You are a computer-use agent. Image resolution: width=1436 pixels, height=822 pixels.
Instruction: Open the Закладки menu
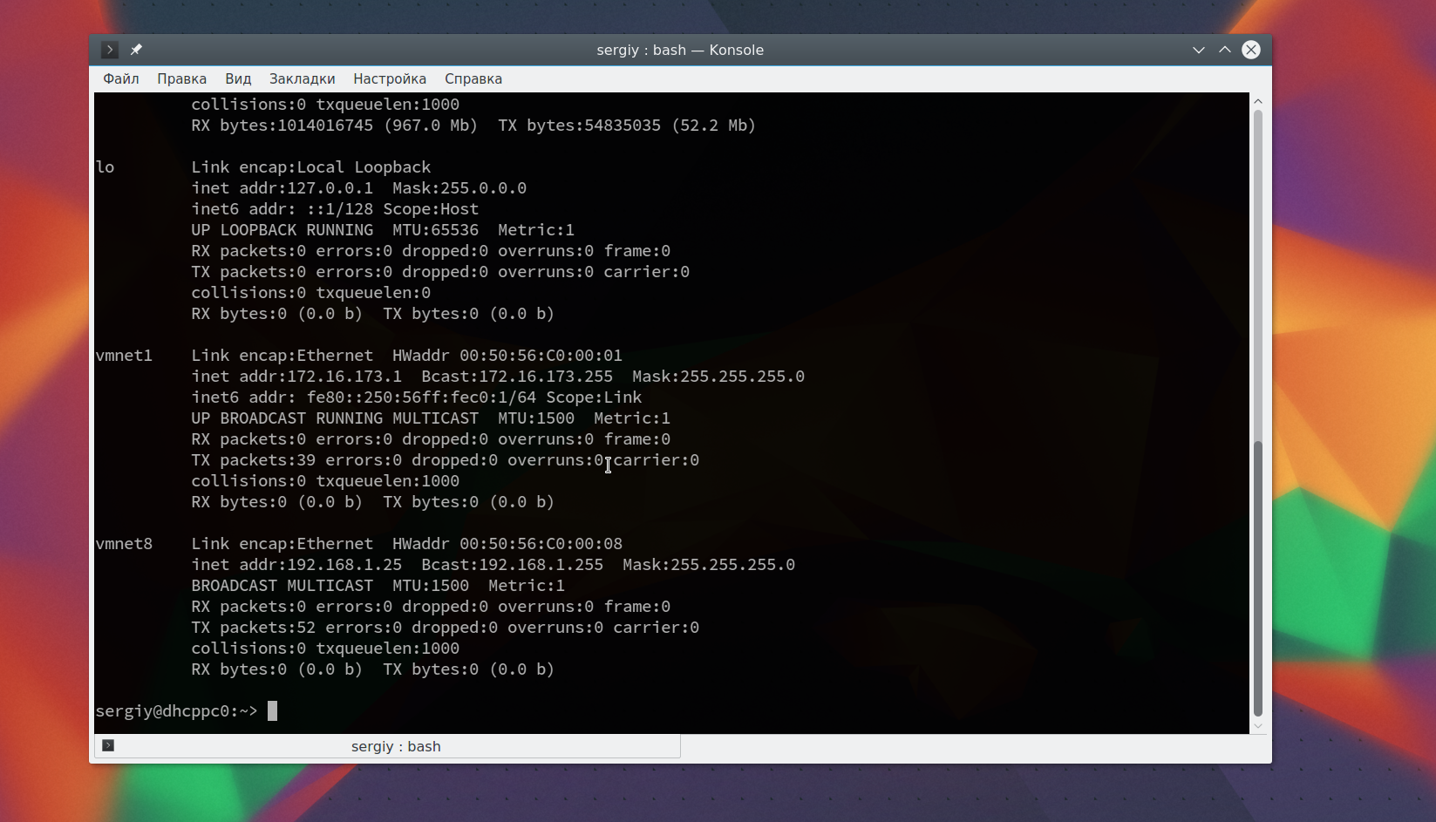point(302,78)
